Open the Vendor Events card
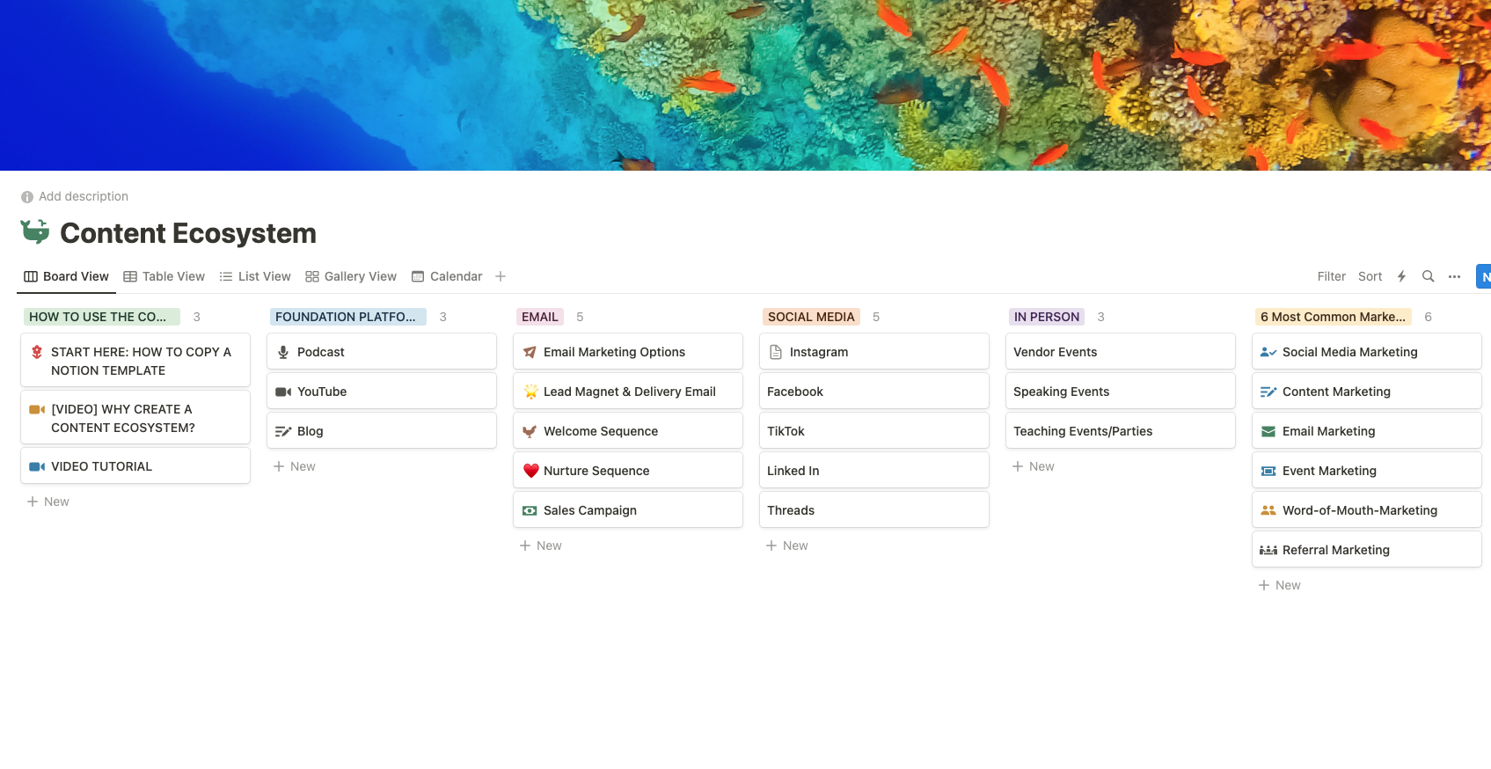This screenshot has width=1491, height=769. pyautogui.click(x=1121, y=352)
